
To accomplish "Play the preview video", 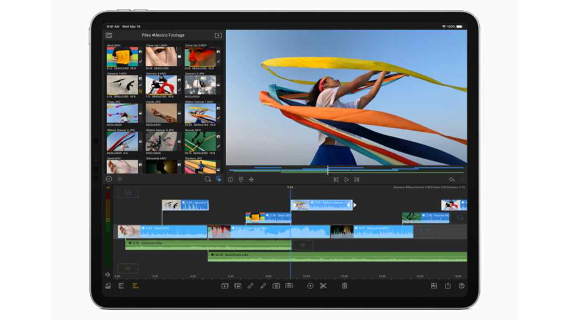I will 347,180.
